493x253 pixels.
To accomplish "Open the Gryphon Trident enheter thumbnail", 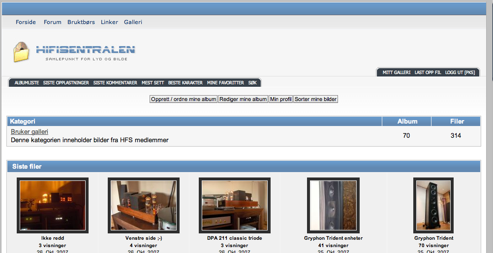I will 333,205.
